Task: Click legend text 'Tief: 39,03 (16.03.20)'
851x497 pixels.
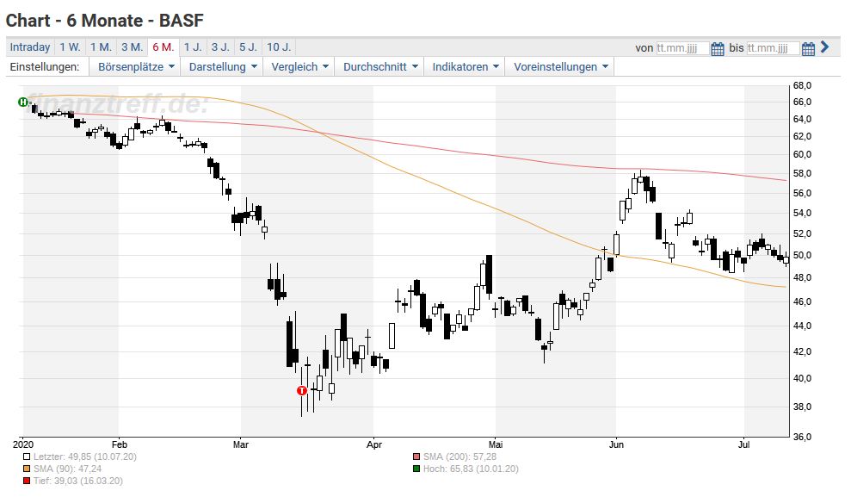Action: 78,481
